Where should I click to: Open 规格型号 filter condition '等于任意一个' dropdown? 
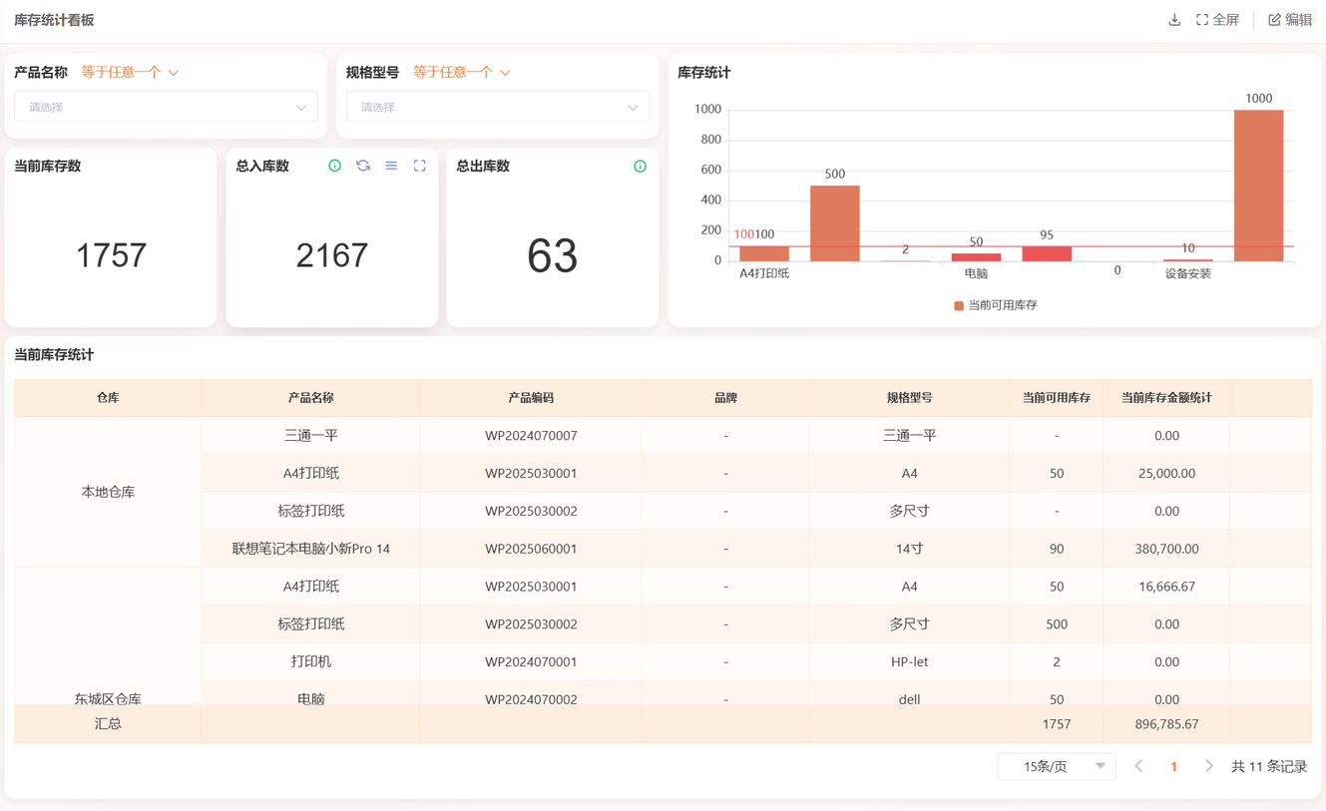coord(461,72)
